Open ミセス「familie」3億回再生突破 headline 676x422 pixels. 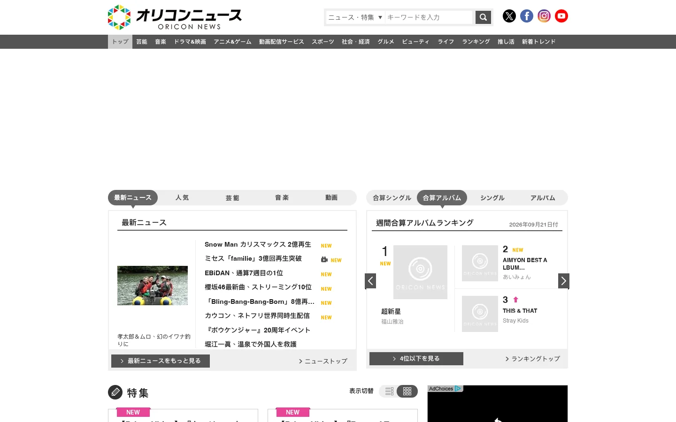[x=253, y=258]
